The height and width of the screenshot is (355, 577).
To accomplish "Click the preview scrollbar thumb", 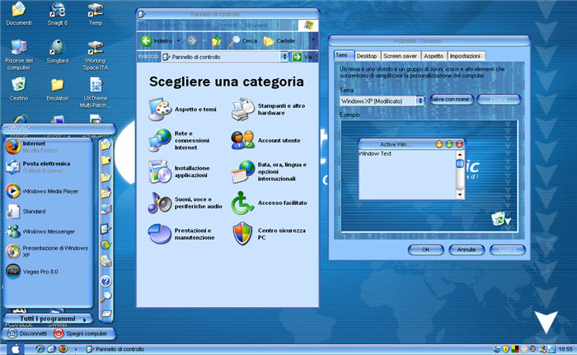I will tap(460, 163).
